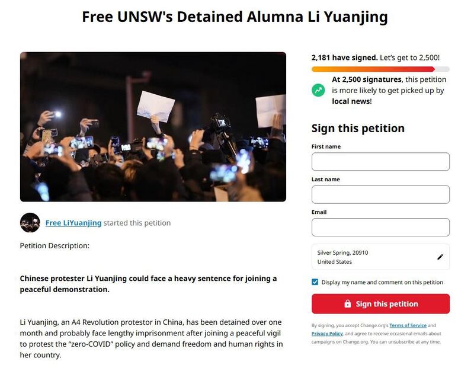The width and height of the screenshot is (474, 368).
Task: Click the pencil edit location icon
Action: point(440,257)
